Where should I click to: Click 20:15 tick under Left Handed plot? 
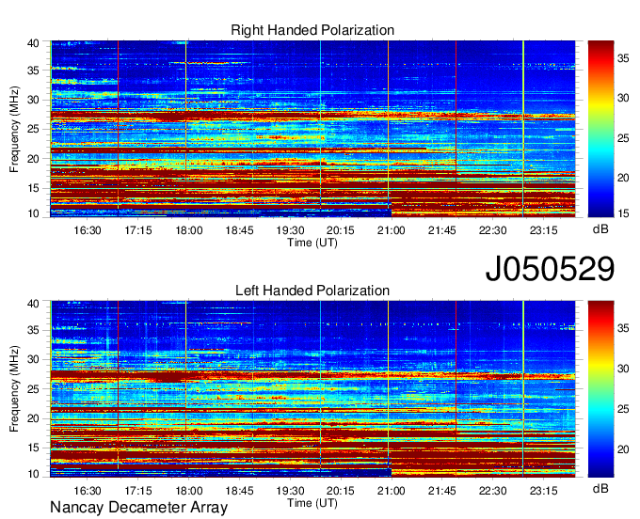(341, 491)
